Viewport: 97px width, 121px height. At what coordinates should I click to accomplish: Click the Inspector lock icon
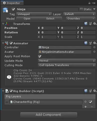tap(89, 3)
